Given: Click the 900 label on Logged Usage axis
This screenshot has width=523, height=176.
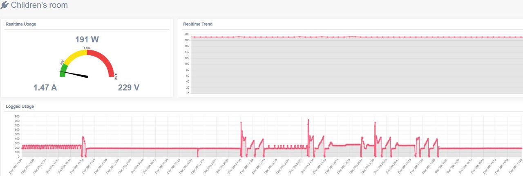Looking at the screenshot, I should [17, 116].
